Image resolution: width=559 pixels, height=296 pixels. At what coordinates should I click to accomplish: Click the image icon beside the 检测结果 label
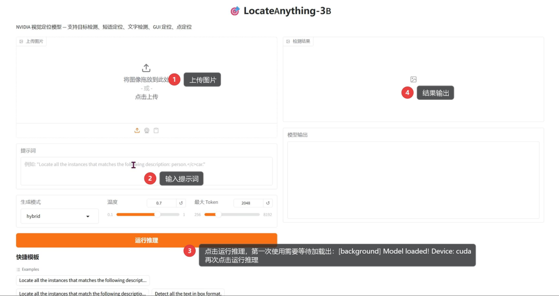288,41
